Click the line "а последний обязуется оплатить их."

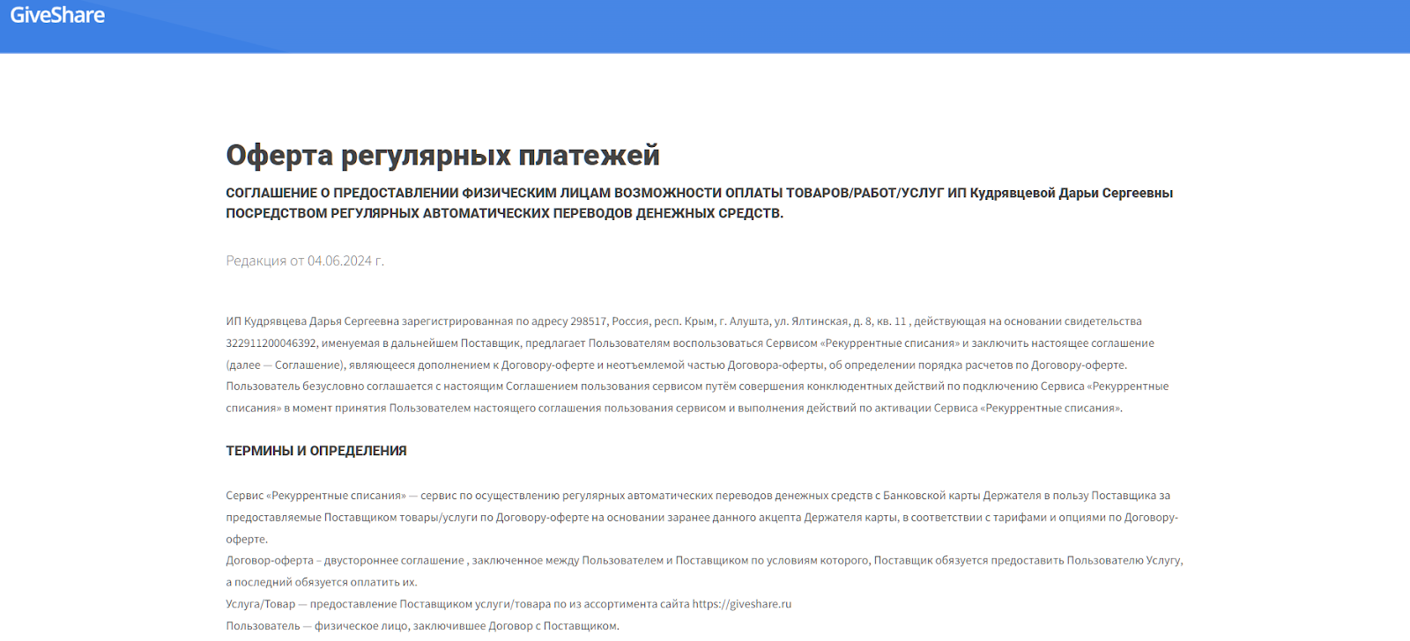[322, 582]
